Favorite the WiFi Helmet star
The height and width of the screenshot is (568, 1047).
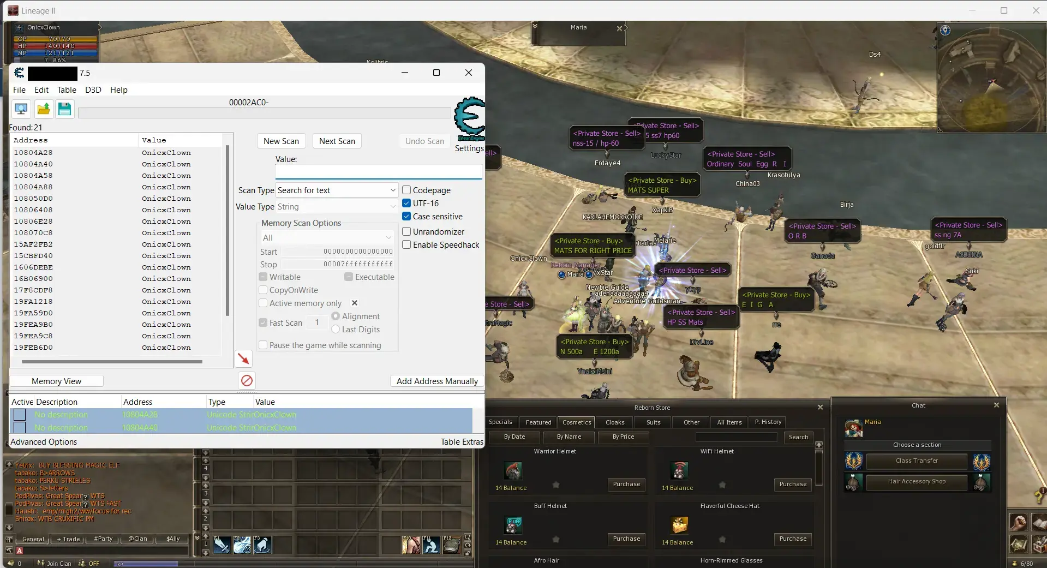pos(722,485)
